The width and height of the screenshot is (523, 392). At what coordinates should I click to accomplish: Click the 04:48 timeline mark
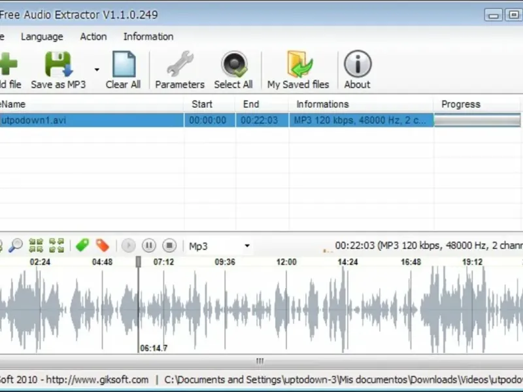coord(103,262)
